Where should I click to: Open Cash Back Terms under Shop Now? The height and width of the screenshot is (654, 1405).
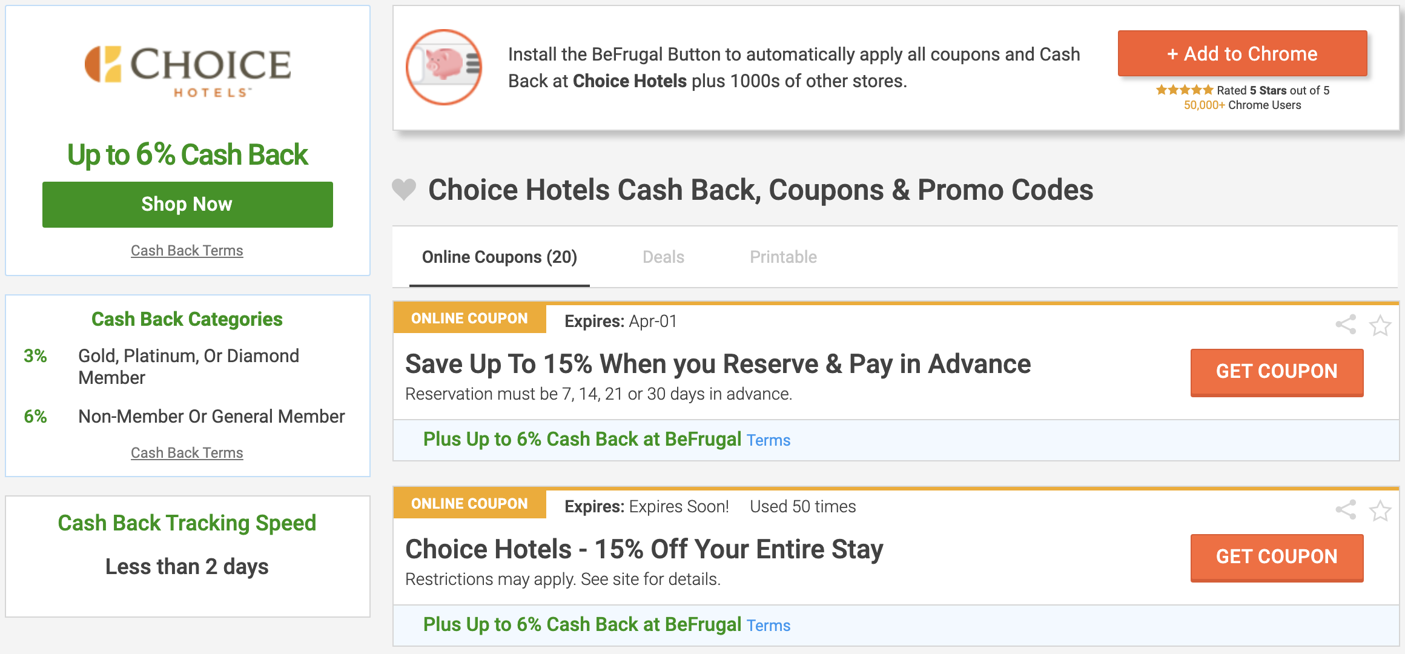point(187,251)
